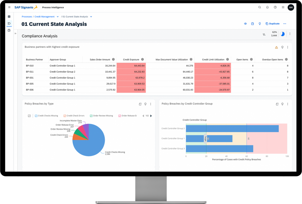This screenshot has width=302, height=204.
Task: Open the kebab menu on Business partners widget
Action: coord(288,47)
